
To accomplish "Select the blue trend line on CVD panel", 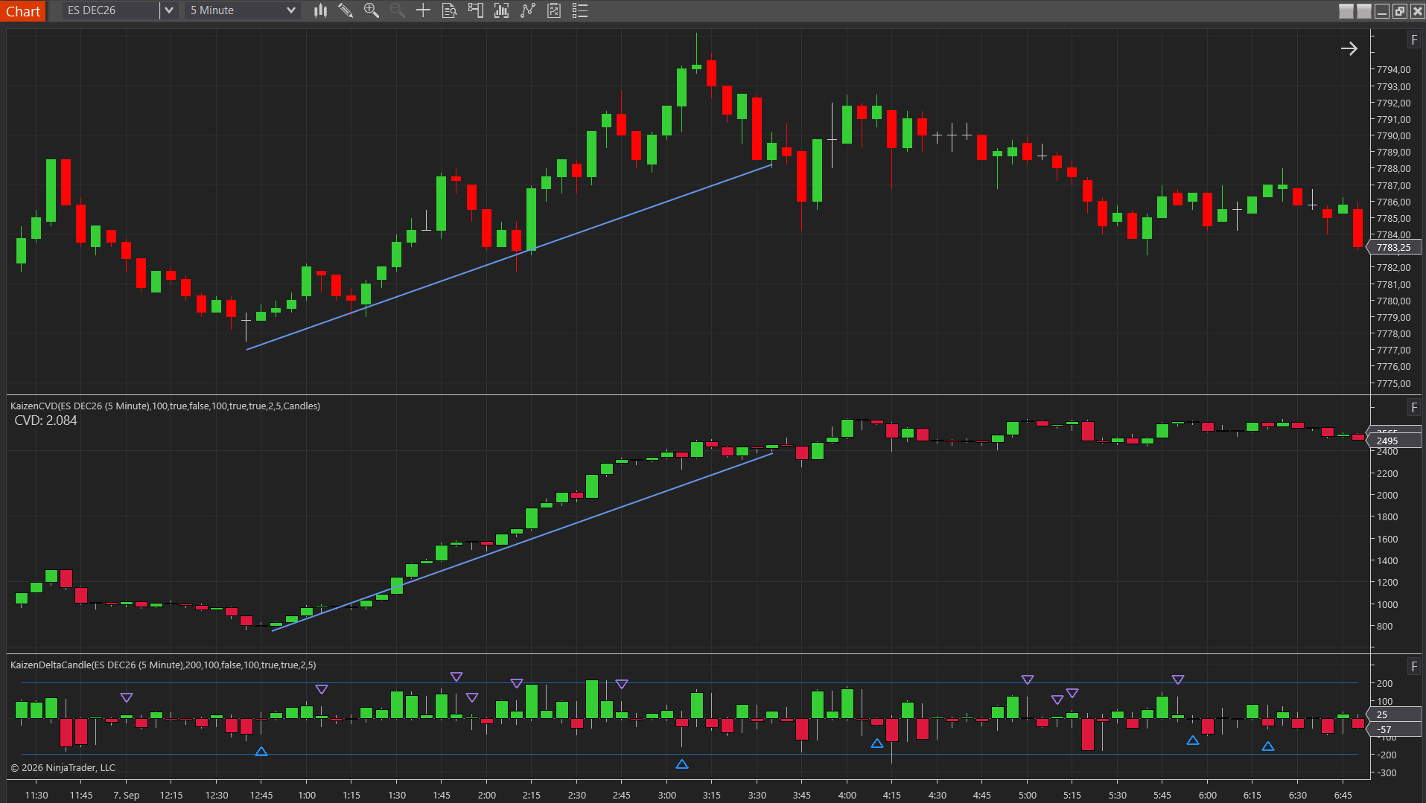I will [522, 542].
